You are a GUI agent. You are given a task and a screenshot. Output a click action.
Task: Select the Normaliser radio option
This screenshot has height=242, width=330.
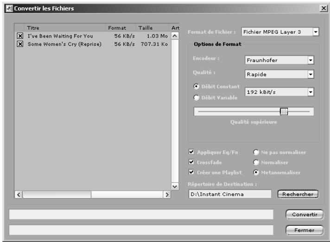(x=256, y=162)
